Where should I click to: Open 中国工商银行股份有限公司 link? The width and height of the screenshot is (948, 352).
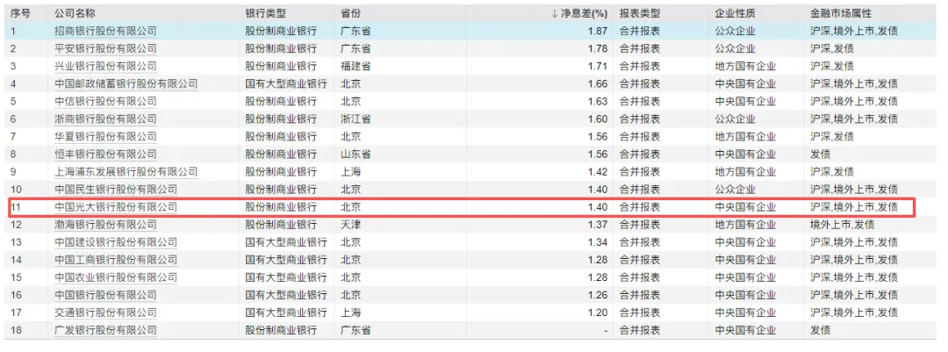click(116, 260)
